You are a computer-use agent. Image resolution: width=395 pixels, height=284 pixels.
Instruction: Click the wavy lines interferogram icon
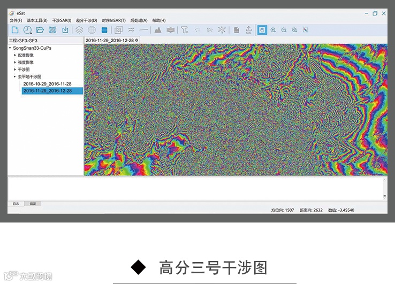[x=131, y=30]
